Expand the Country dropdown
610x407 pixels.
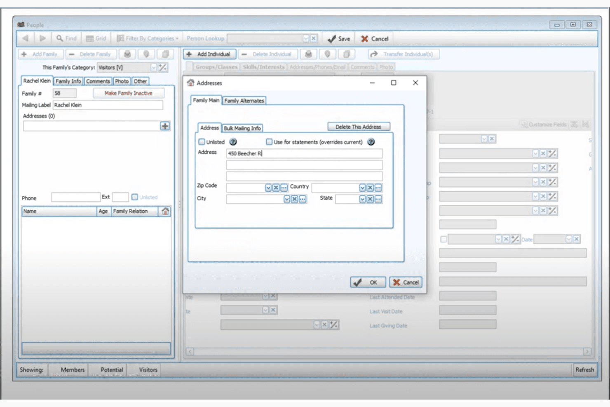pyautogui.click(x=362, y=188)
